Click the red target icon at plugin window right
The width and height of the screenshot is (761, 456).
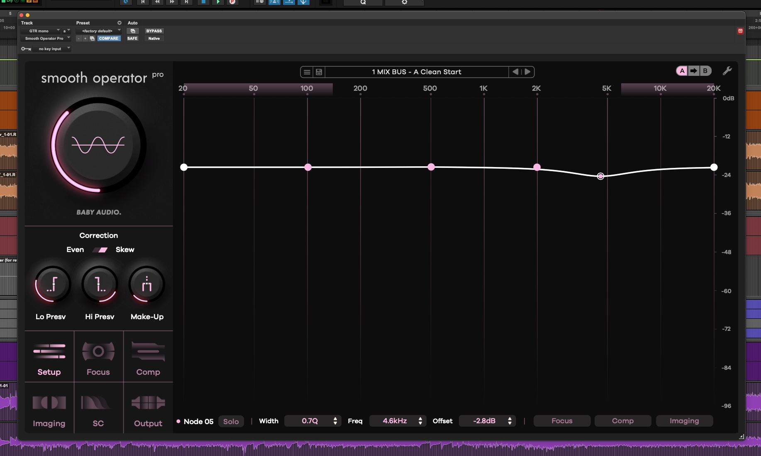740,31
